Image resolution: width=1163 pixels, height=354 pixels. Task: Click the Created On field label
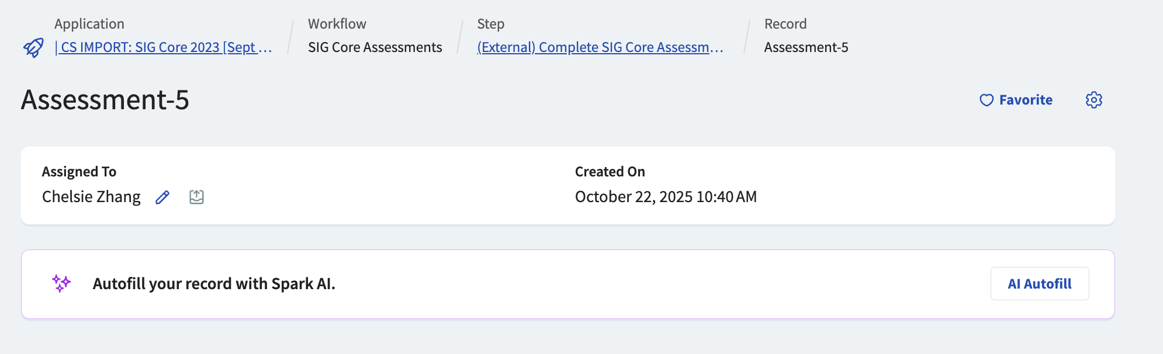coord(610,172)
